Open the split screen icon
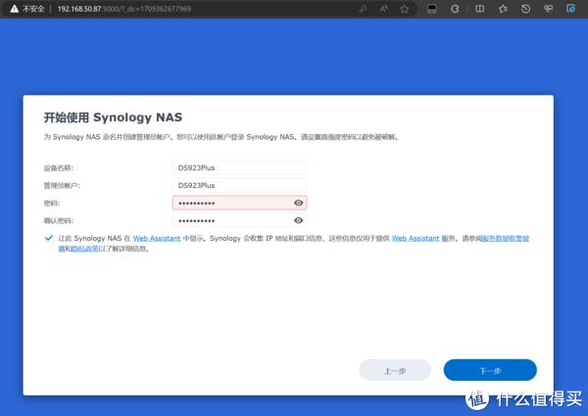The image size is (588, 416). click(x=479, y=9)
